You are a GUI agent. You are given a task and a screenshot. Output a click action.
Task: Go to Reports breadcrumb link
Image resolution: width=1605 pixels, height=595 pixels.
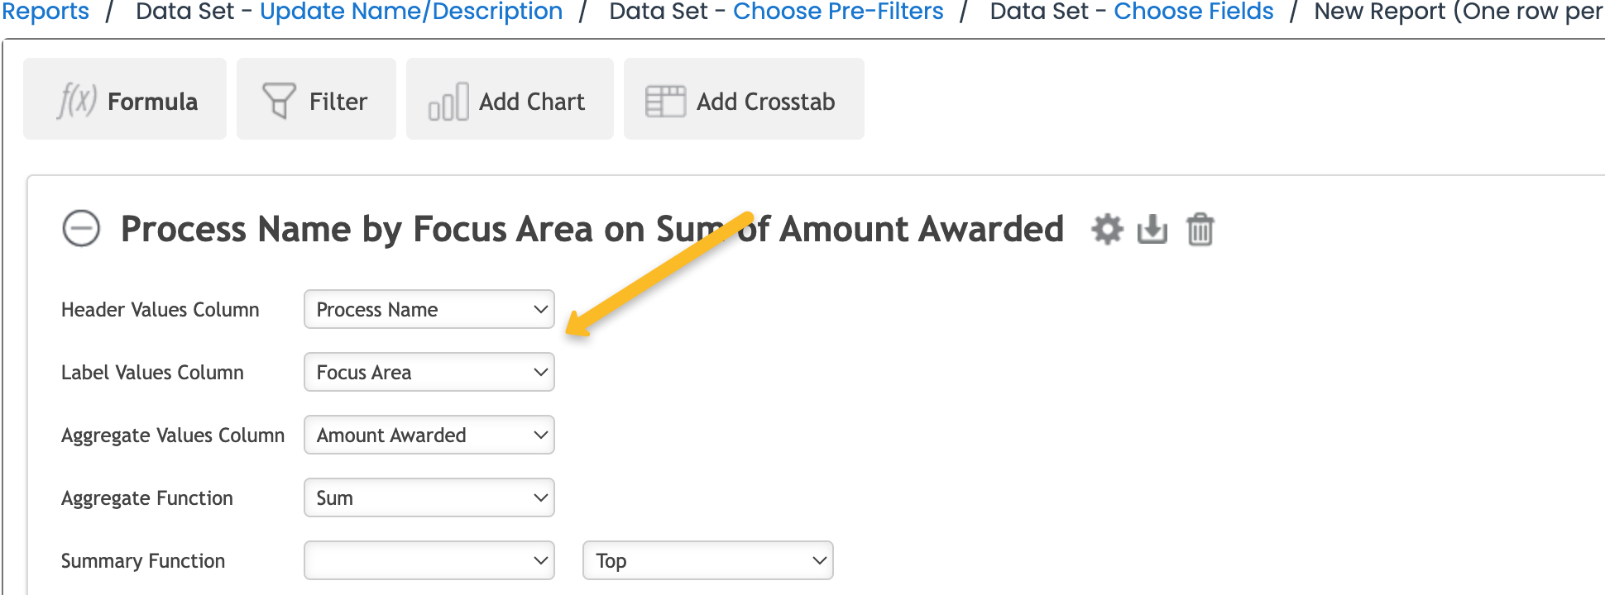pyautogui.click(x=46, y=12)
